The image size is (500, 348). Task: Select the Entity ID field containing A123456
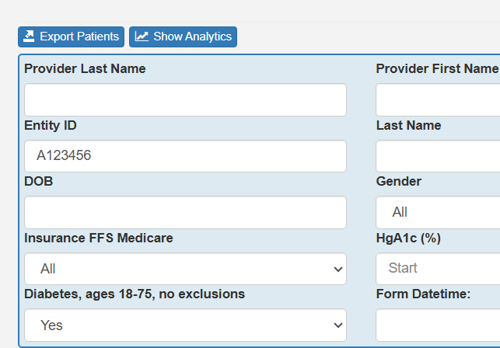coord(185,156)
